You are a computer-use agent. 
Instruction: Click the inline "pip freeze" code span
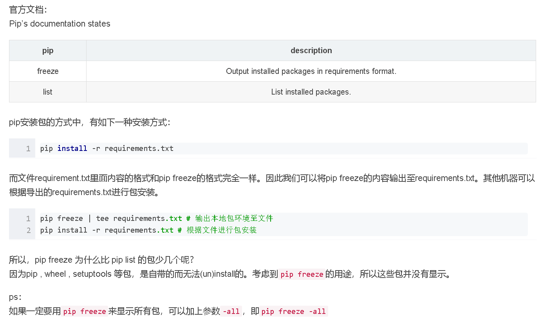click(302, 274)
